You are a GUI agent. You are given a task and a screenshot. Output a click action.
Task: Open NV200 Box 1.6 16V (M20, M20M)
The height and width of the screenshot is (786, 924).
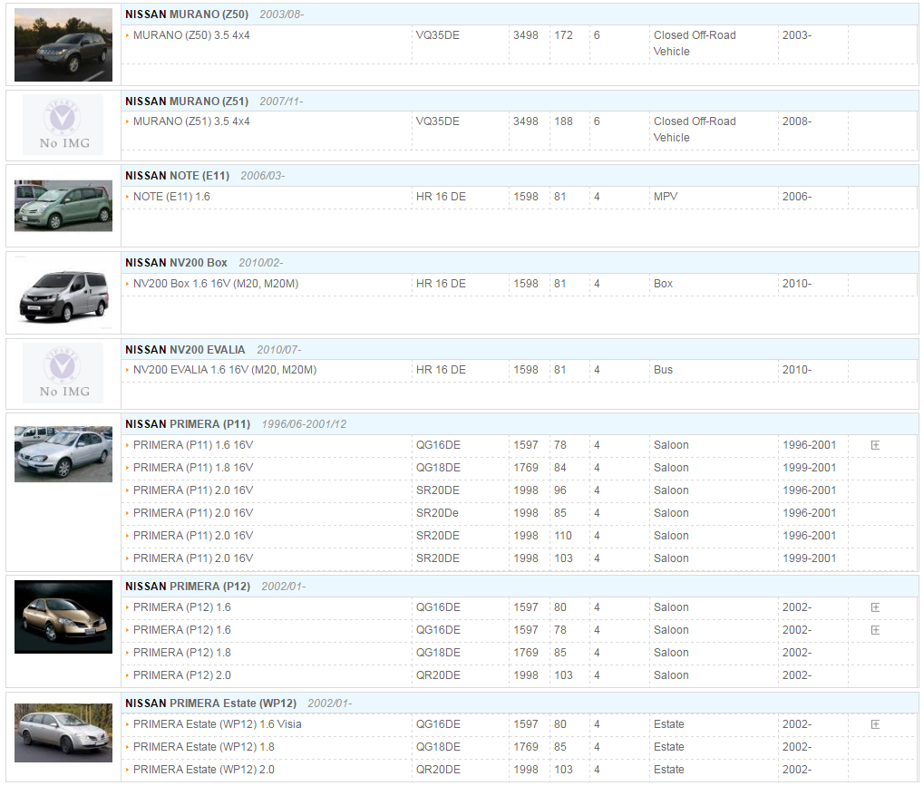pos(216,284)
